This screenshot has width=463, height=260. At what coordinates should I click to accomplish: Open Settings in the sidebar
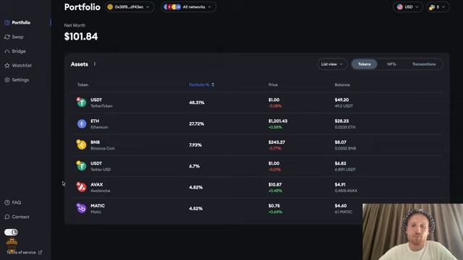20,79
